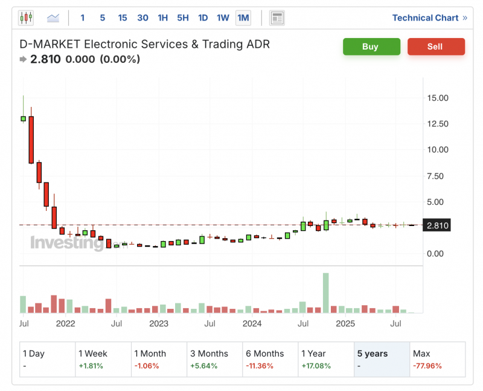The image size is (483, 391).
Task: Choose the 15 minute interval
Action: pos(123,18)
